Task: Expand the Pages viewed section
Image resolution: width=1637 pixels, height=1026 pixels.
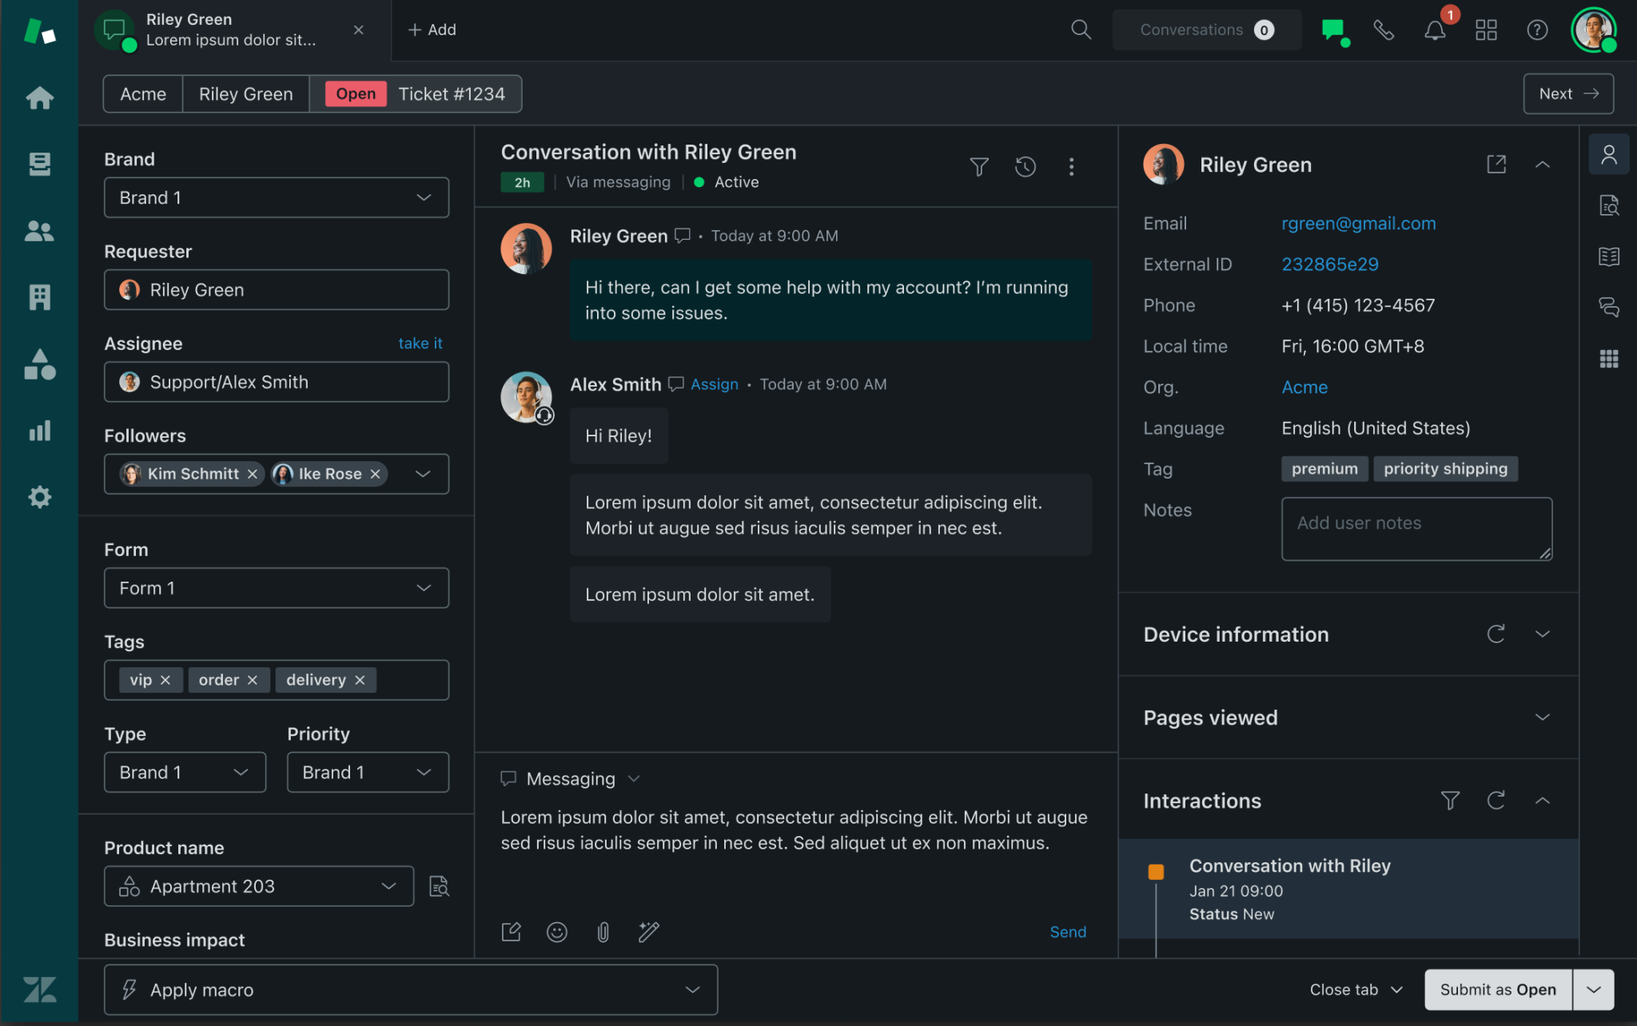Action: [x=1543, y=718]
